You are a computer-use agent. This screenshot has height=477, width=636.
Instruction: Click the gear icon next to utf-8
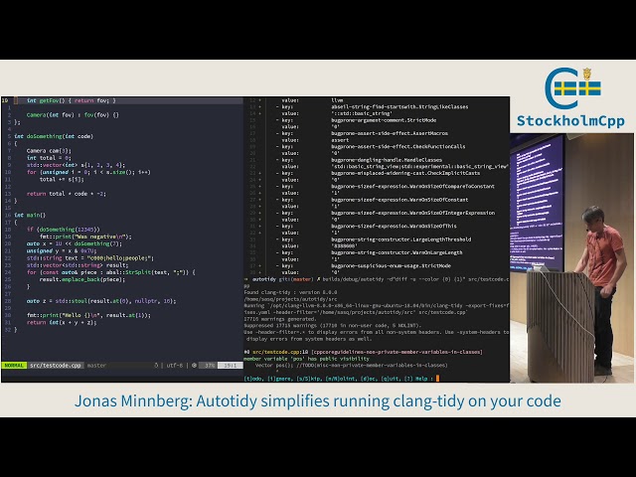pos(195,366)
